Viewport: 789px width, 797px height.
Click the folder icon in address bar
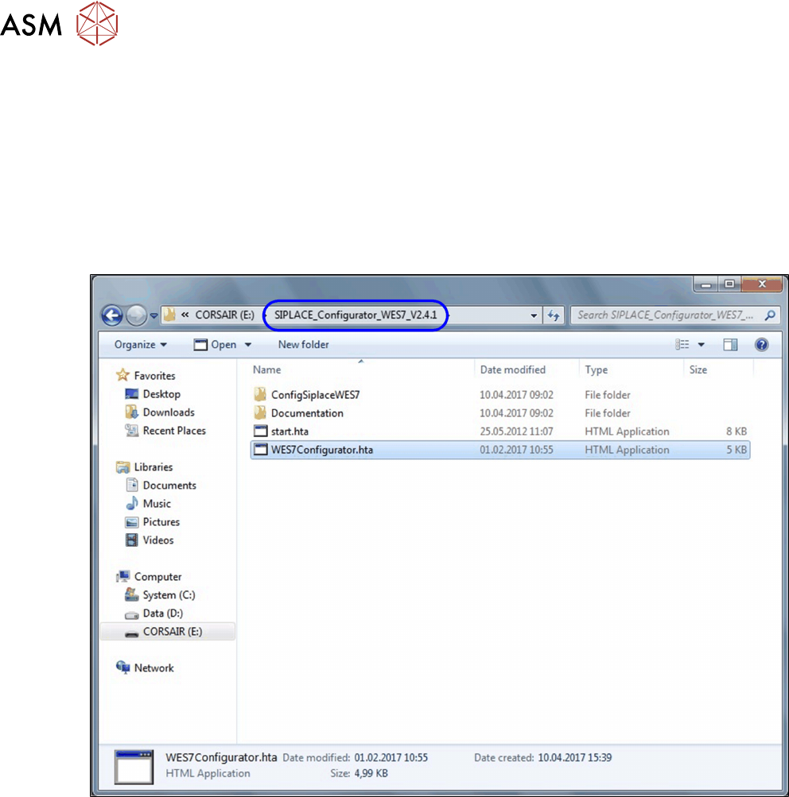pyautogui.click(x=169, y=315)
